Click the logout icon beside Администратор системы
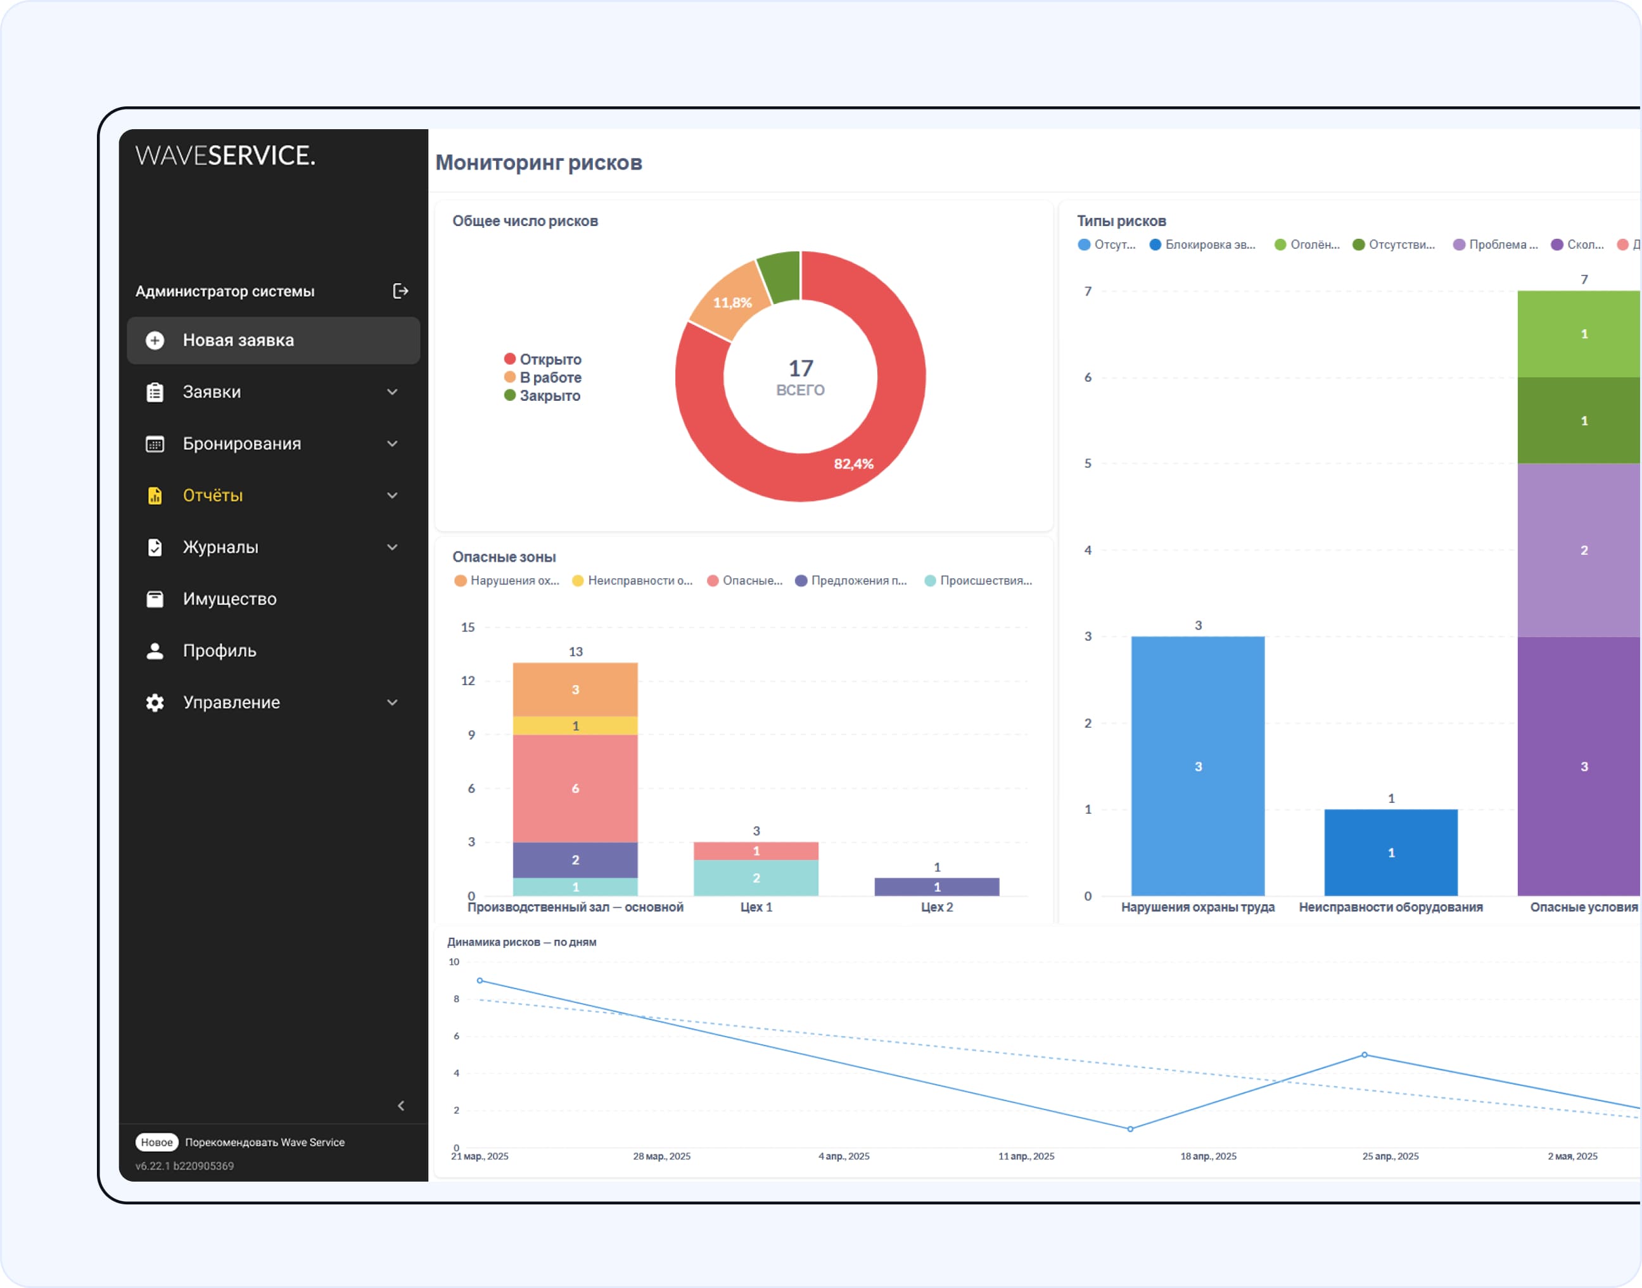Image resolution: width=1642 pixels, height=1288 pixels. 400,291
